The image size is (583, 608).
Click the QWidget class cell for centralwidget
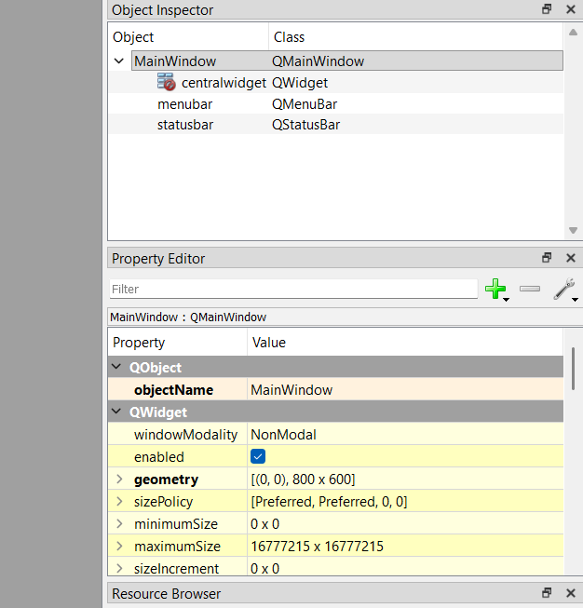pos(300,83)
